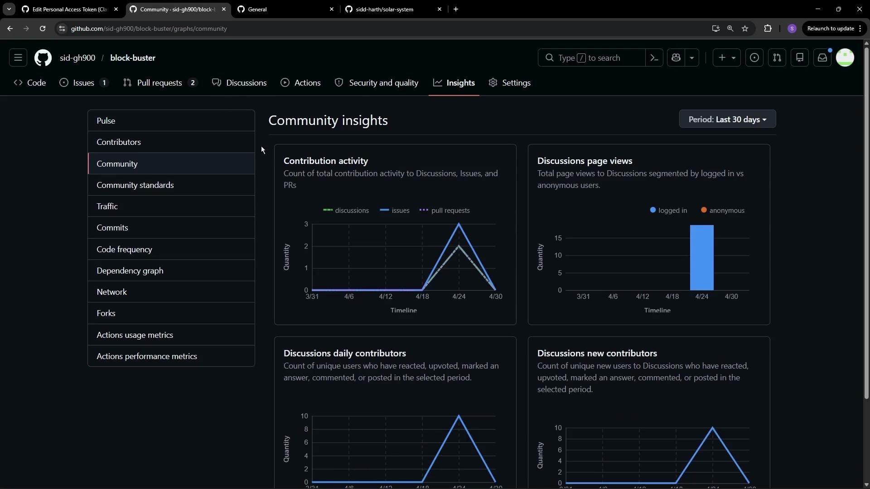Open Dependency graph in the sidebar

tap(171, 271)
